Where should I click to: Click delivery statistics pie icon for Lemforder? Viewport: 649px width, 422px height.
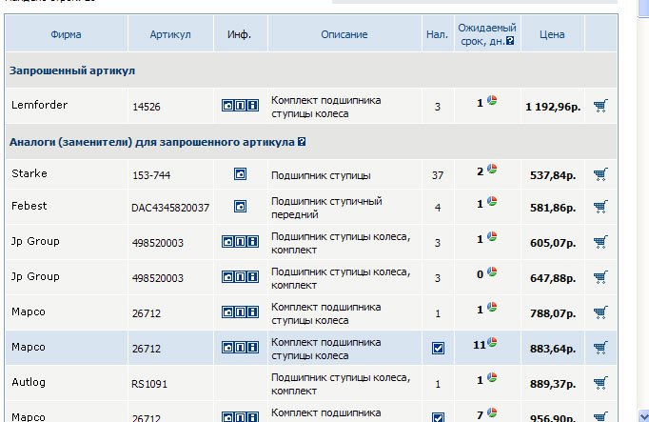click(x=492, y=100)
